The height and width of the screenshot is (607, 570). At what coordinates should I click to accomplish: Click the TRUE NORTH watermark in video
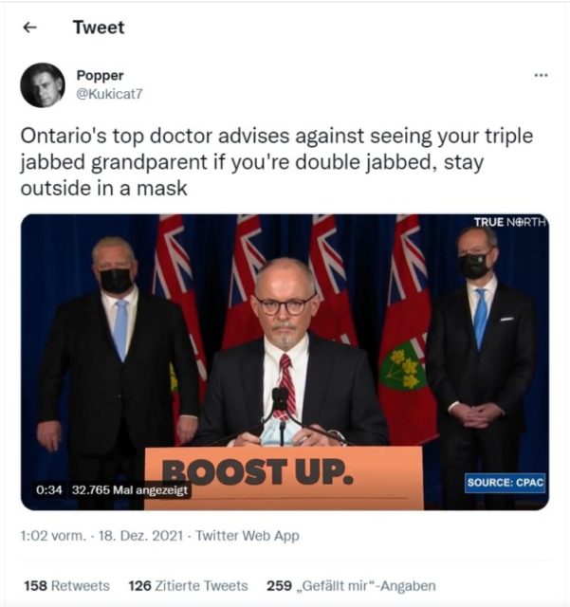[510, 222]
